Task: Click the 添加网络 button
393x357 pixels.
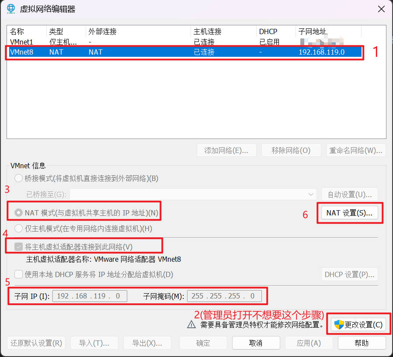Action: coord(226,150)
